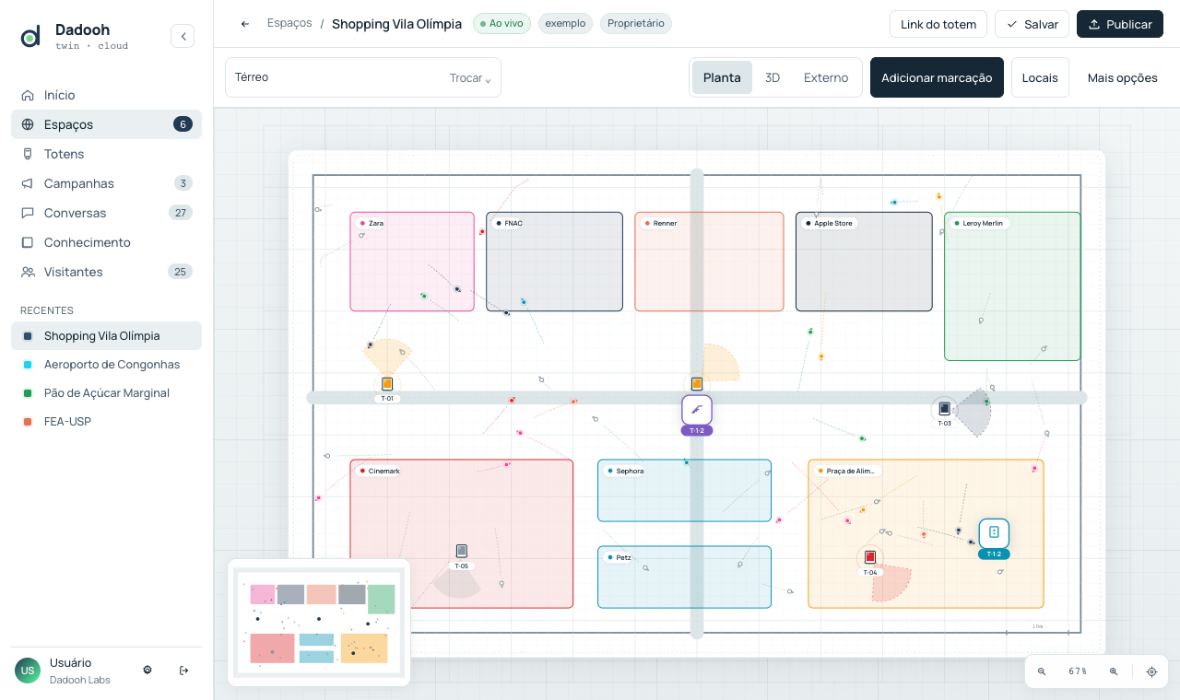The height and width of the screenshot is (700, 1180).
Task: Open Mais opções menu
Action: (1122, 77)
